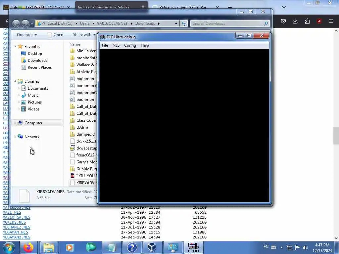Select the Mini in Ven folder

coord(83,51)
